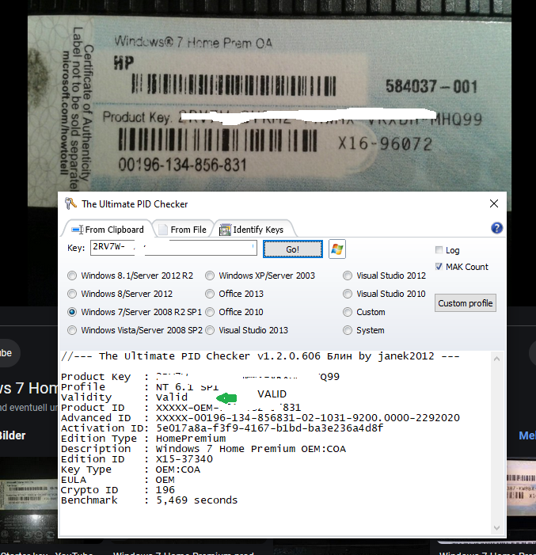The image size is (536, 555).
Task: Untick the MAK Count checkbox
Action: point(439,267)
